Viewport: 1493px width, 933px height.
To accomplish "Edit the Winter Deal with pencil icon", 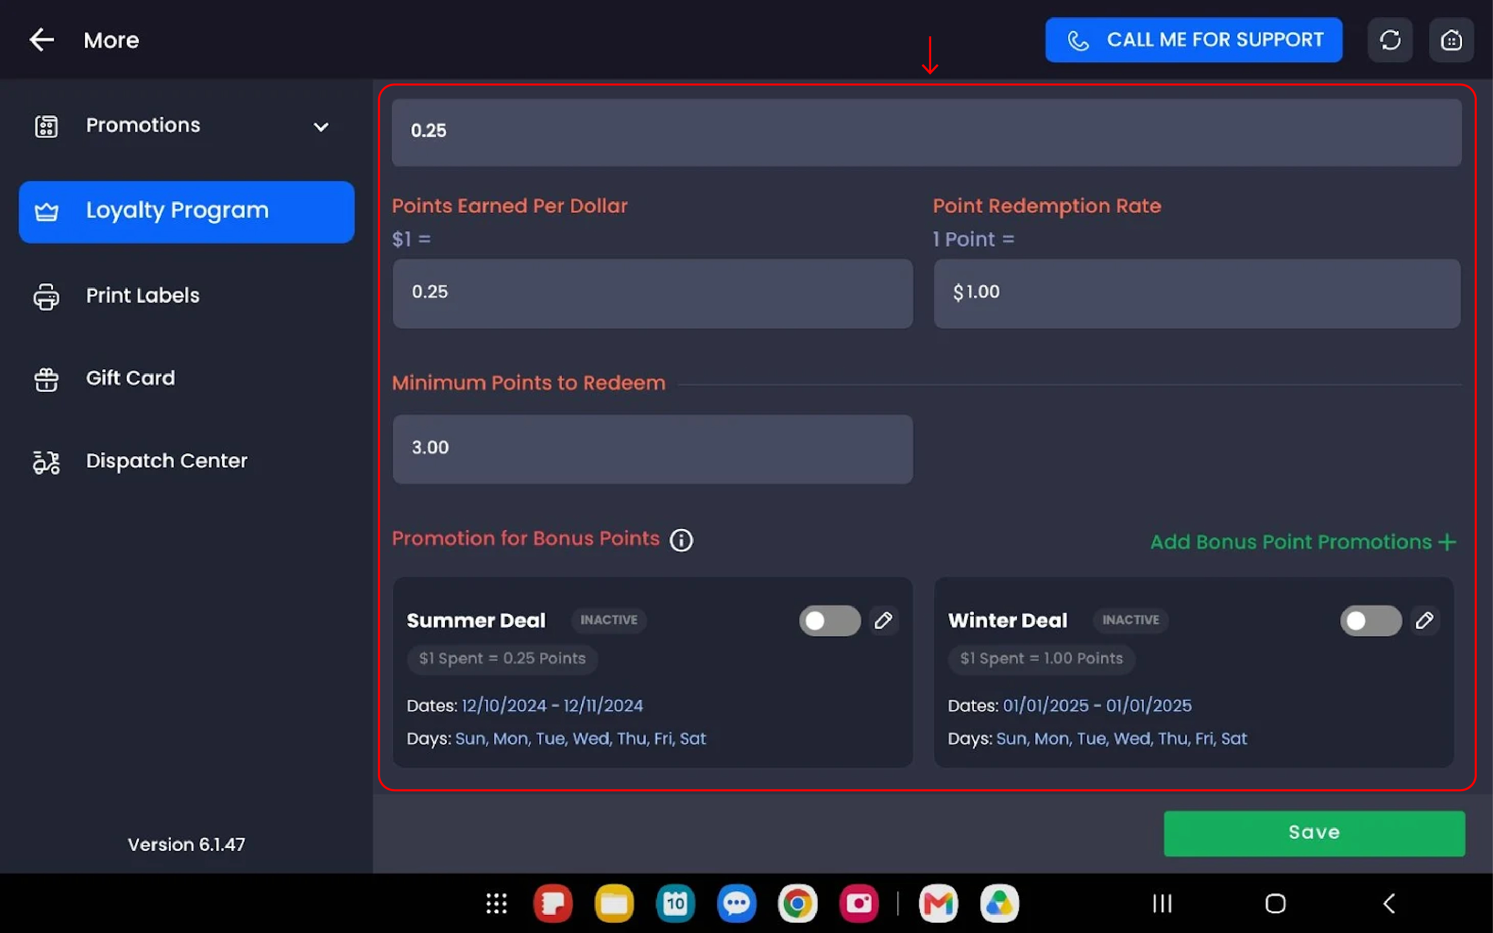I will tap(1425, 620).
